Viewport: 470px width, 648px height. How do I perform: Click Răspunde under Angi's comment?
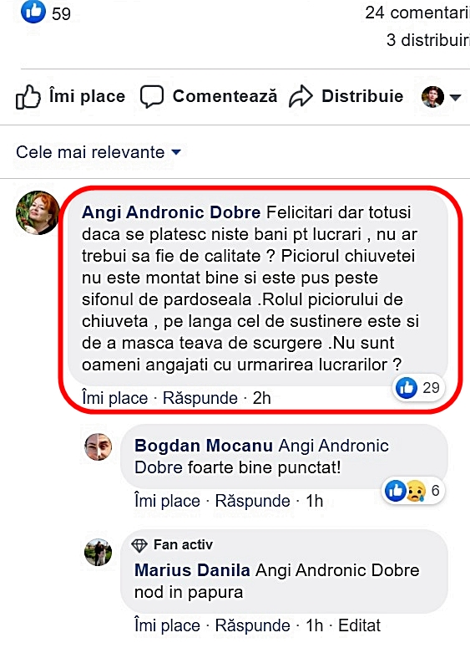click(x=200, y=398)
